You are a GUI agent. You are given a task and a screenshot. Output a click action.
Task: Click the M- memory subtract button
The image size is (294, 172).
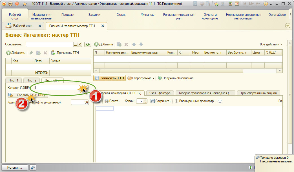(258, 4)
